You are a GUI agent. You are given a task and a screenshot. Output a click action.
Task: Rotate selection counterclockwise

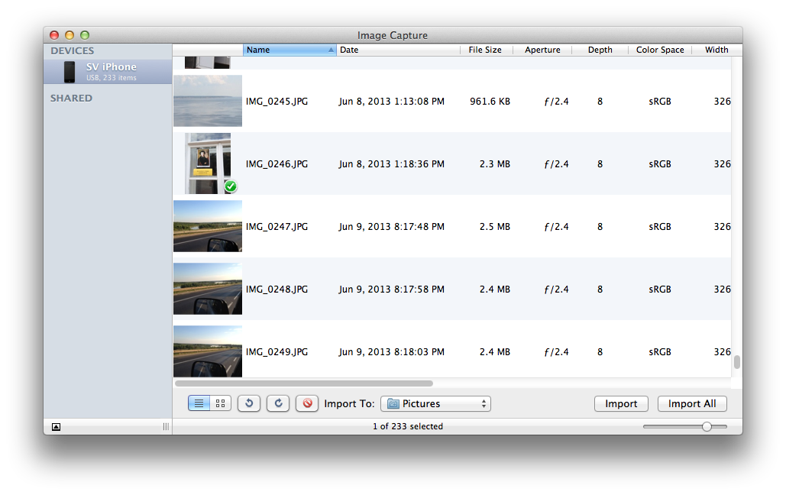tap(249, 403)
